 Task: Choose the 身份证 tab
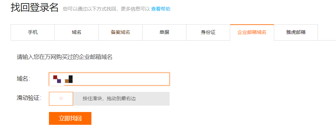tap(208, 32)
